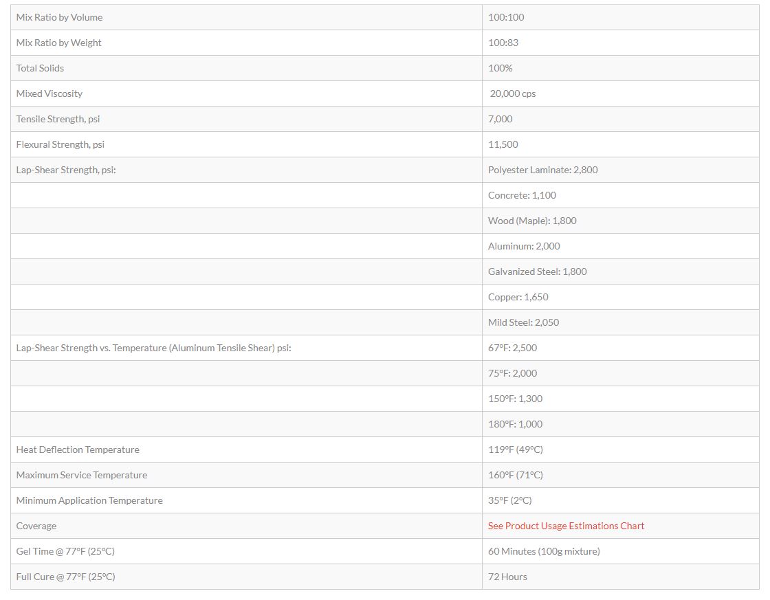The image size is (770, 600).
Task: Select the 150°F: 1,300 value
Action: tap(515, 399)
